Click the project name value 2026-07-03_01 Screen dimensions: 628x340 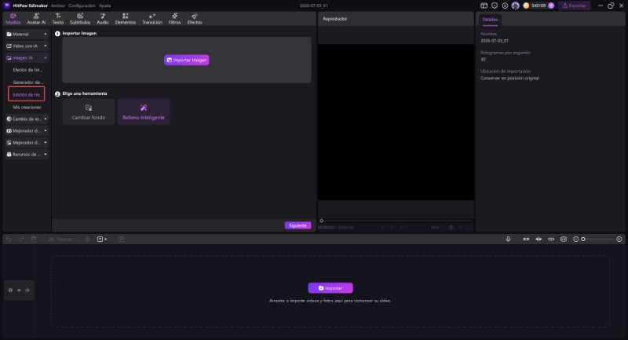(495, 41)
